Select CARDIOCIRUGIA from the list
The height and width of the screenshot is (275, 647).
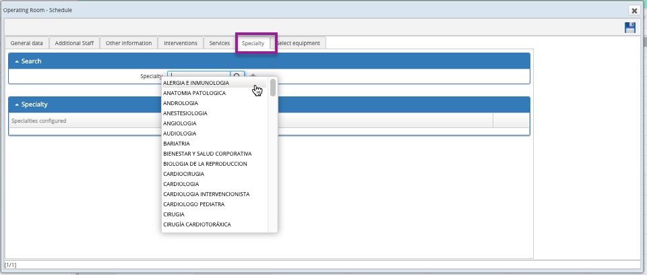[x=214, y=175]
